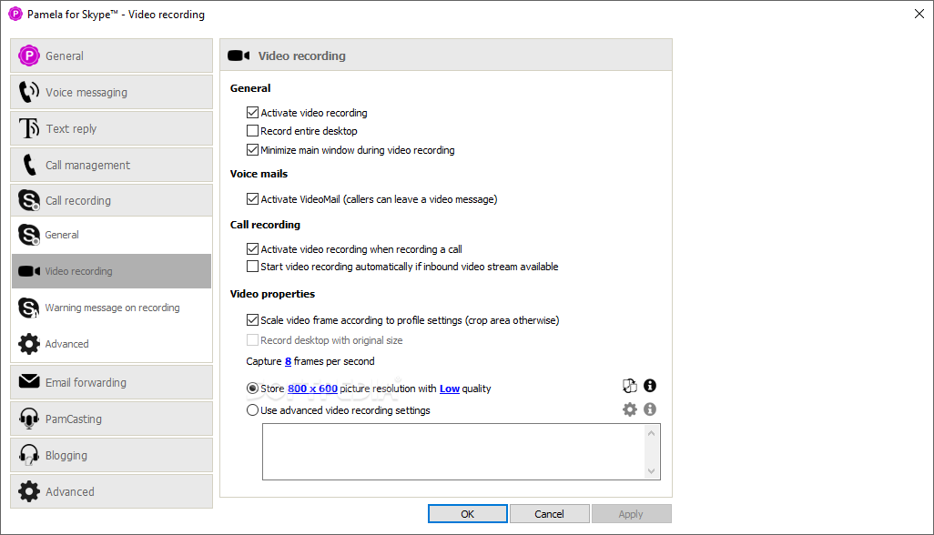This screenshot has height=535, width=934.
Task: Toggle Scale video frame according to profile settings
Action: coord(252,320)
